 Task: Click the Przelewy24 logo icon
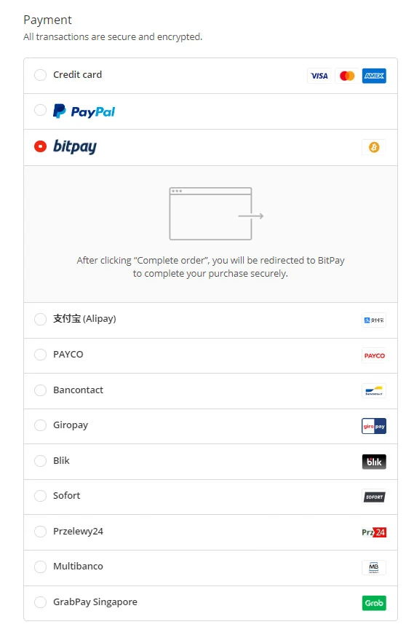374,532
